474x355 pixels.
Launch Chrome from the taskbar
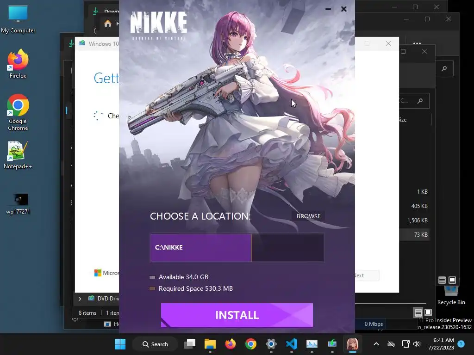(250, 344)
